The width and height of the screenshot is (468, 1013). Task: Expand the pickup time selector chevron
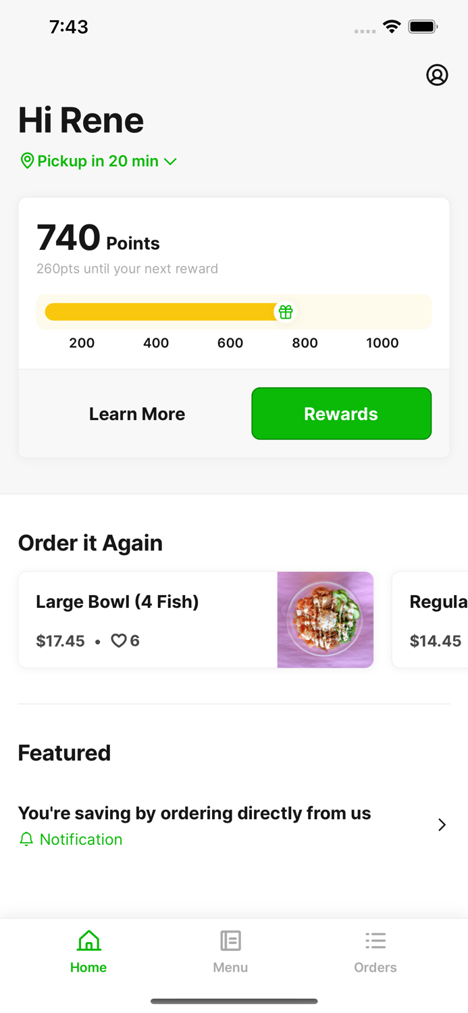(x=171, y=161)
